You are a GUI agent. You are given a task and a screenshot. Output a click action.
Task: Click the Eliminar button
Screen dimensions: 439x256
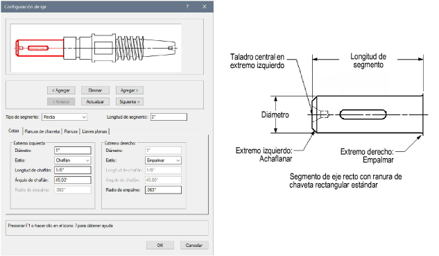tap(95, 90)
